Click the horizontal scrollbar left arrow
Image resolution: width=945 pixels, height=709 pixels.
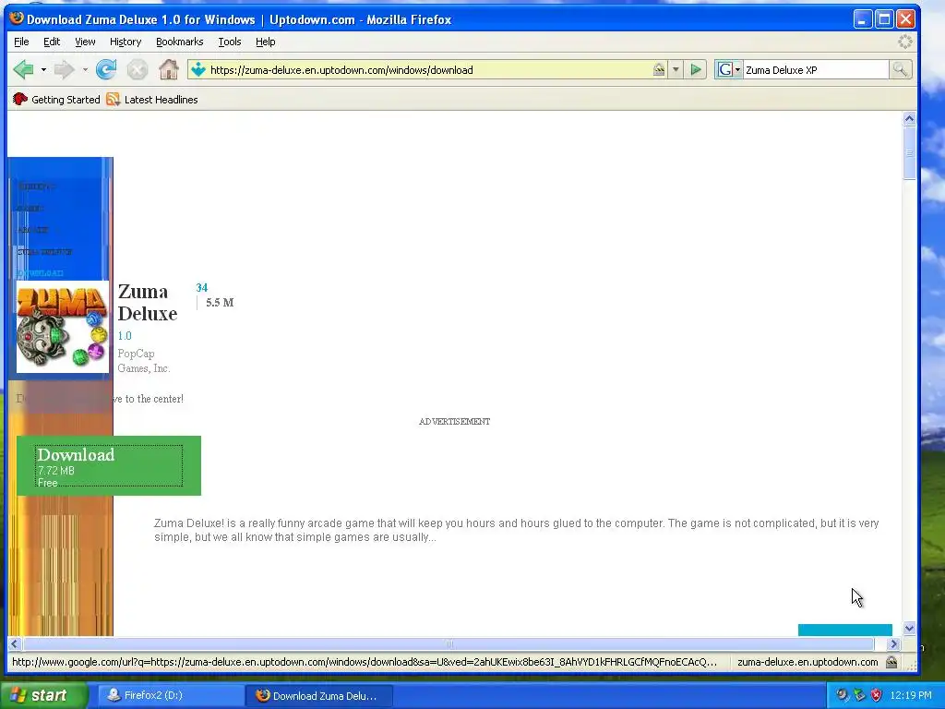15,643
